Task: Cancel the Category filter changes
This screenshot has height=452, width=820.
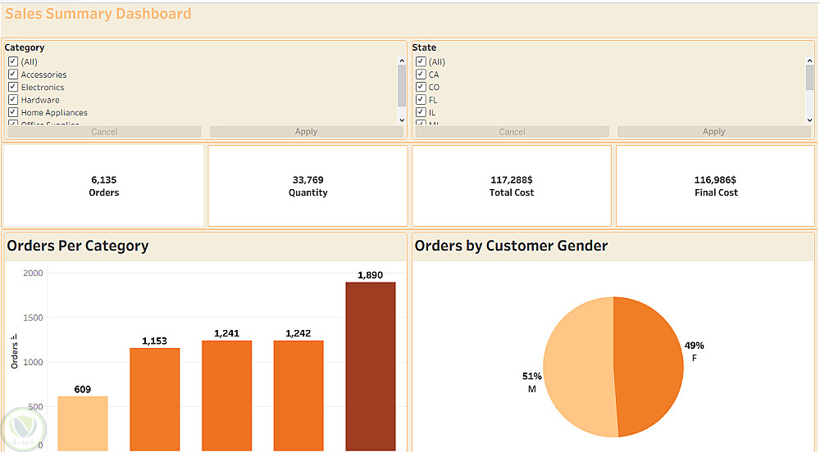Action: coord(104,132)
